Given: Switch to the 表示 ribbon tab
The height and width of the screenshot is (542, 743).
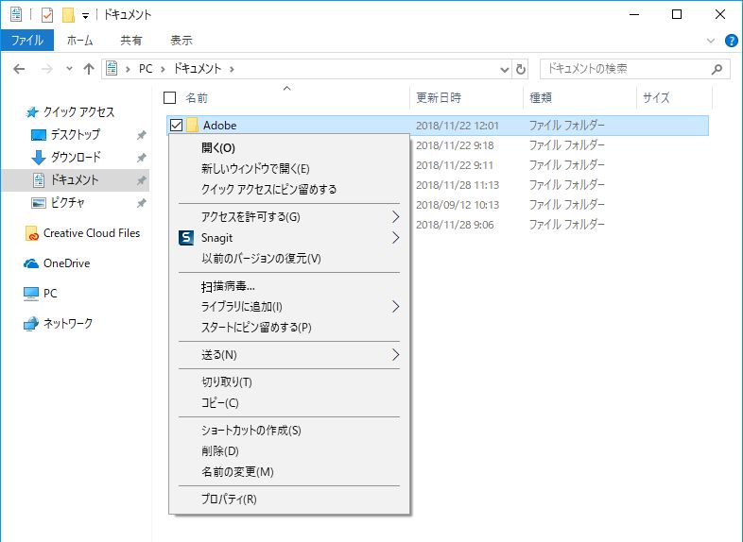Looking at the screenshot, I should click(x=181, y=41).
